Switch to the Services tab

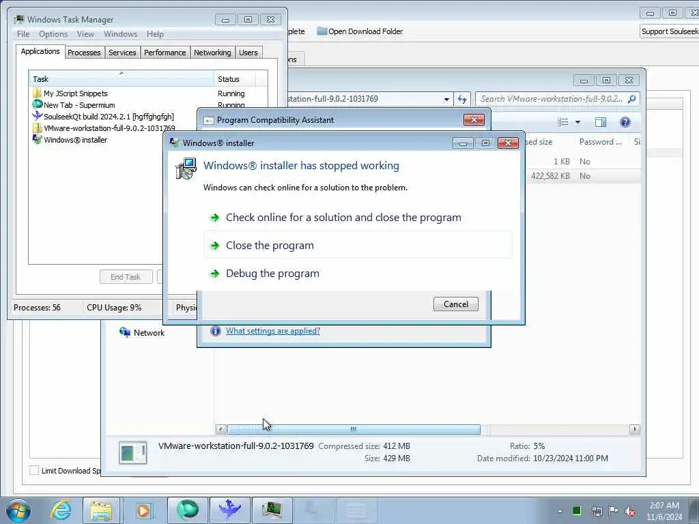pyautogui.click(x=122, y=53)
